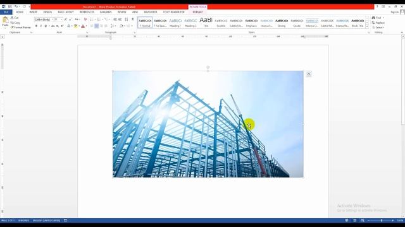Viewport: 405px width, 227px height.
Task: Save the document from Quick Access toolbar
Action: [10, 7]
